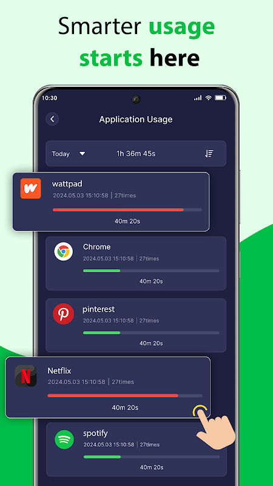Tap the spotify app icon
The image size is (273, 486).
tap(64, 439)
